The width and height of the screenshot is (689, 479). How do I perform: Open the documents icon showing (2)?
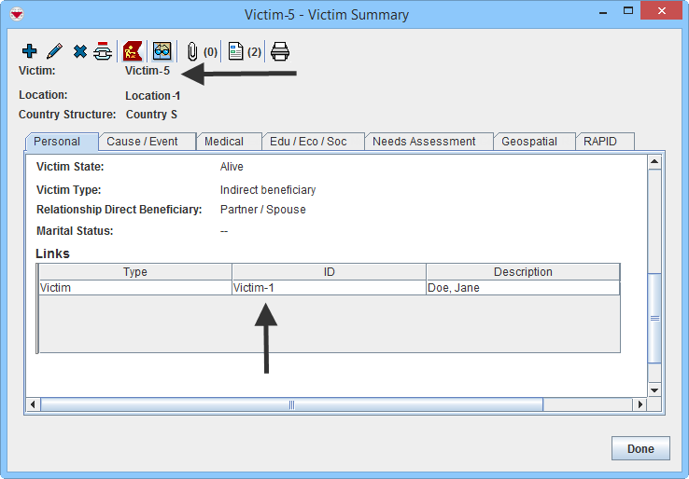pos(236,51)
